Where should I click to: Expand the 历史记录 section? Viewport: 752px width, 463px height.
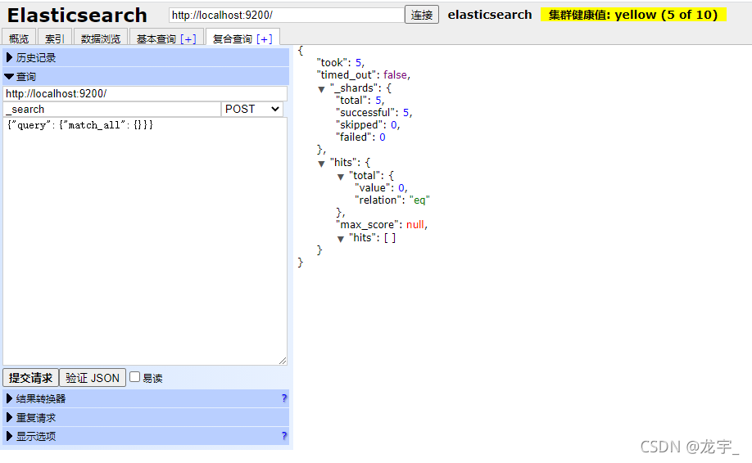(x=146, y=57)
